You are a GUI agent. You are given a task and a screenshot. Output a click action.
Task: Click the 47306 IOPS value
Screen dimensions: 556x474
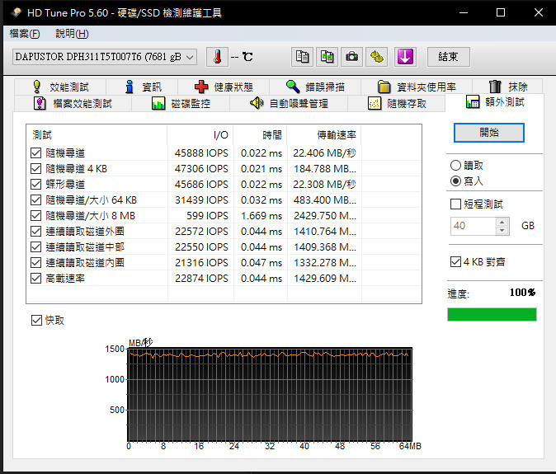click(201, 169)
